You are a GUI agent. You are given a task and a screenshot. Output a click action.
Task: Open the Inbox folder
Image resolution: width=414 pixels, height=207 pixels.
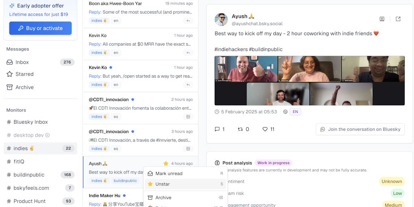[40, 62]
